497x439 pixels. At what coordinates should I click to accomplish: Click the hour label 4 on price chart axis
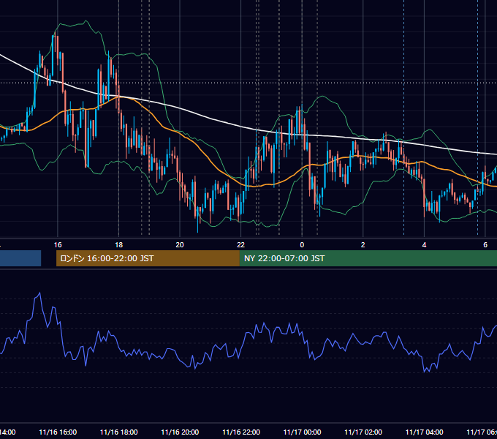coord(424,245)
